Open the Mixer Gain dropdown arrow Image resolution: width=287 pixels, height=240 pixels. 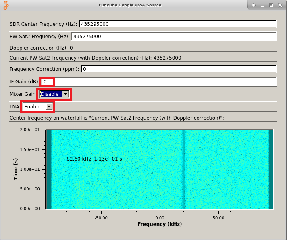click(x=65, y=94)
